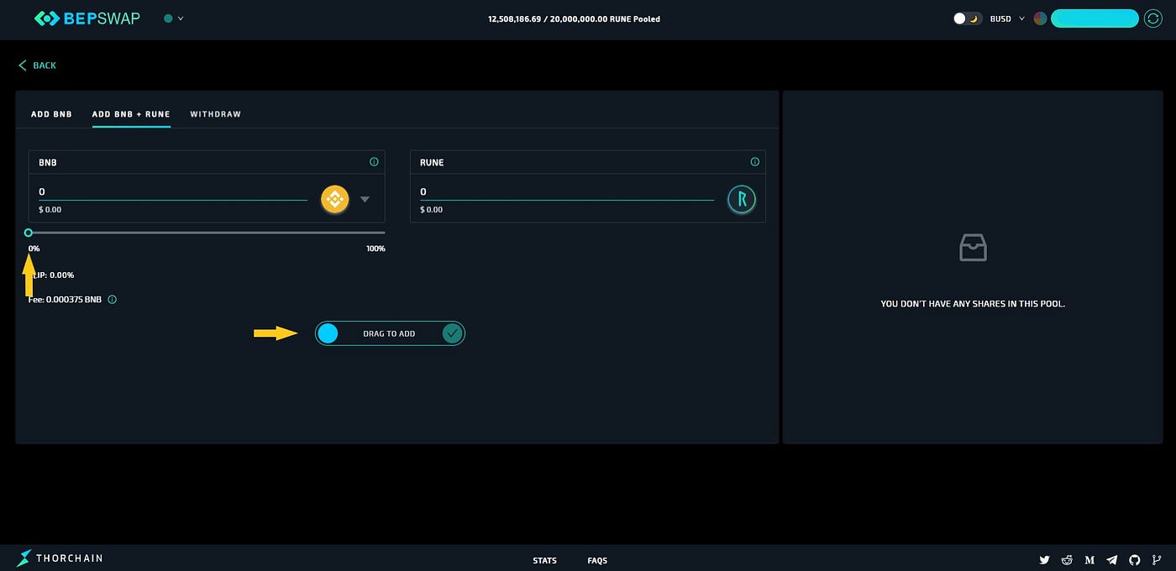Open the Medium link in the footer
The width and height of the screenshot is (1176, 571).
tap(1089, 560)
